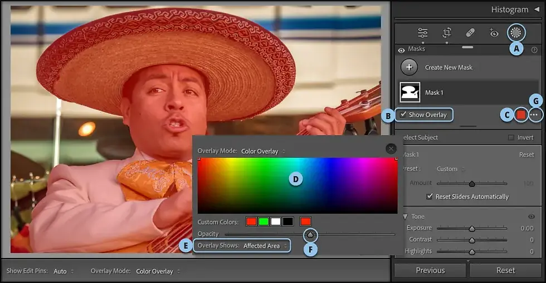Open the Preset Custom dropdown
Screen dimensions: 546x283
(450, 169)
